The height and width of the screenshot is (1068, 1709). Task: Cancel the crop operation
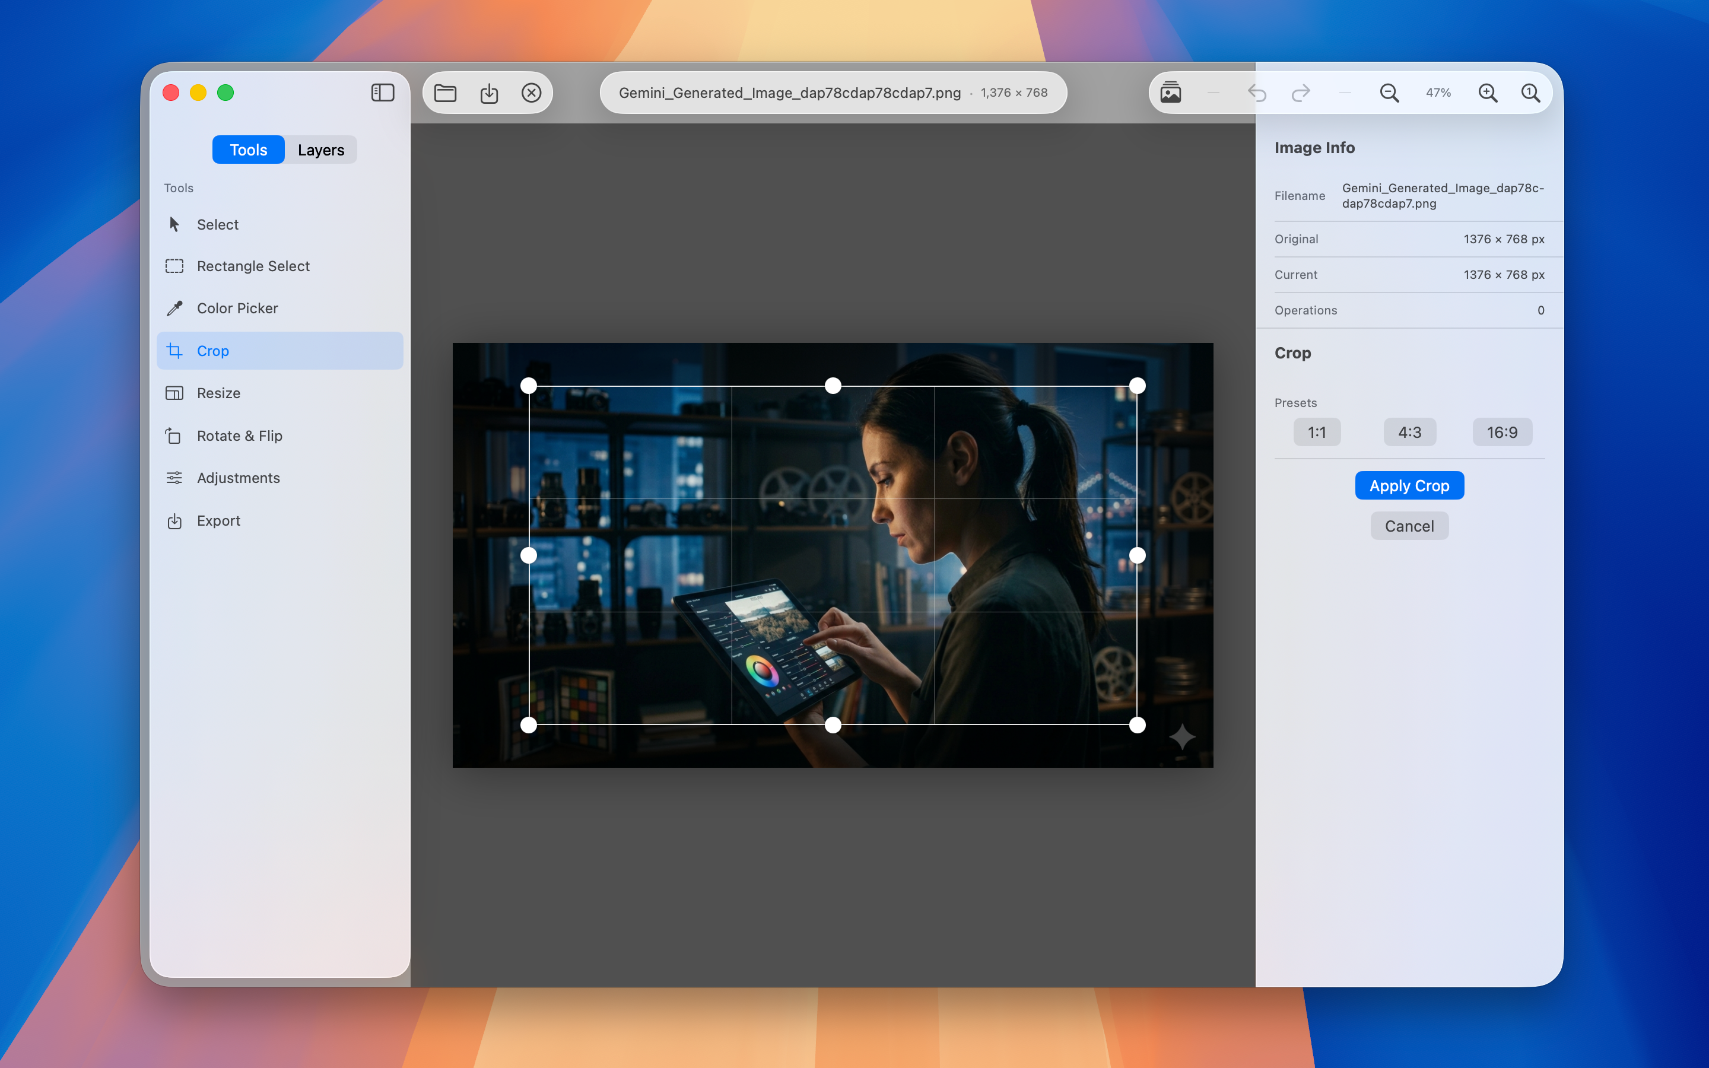click(1409, 526)
